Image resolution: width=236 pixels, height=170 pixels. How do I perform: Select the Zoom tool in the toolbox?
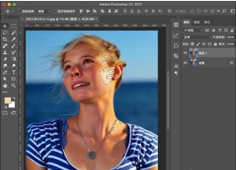(14, 86)
